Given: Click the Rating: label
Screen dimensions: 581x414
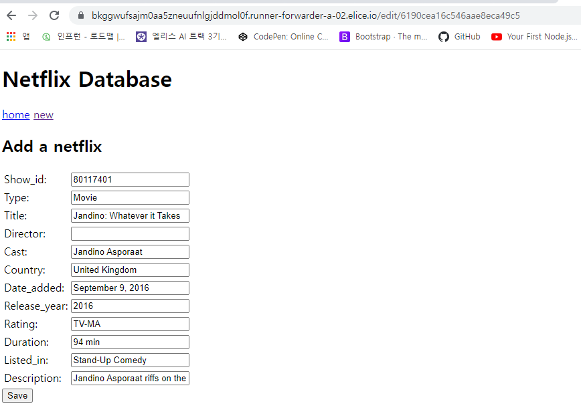Looking at the screenshot, I should [x=21, y=324].
